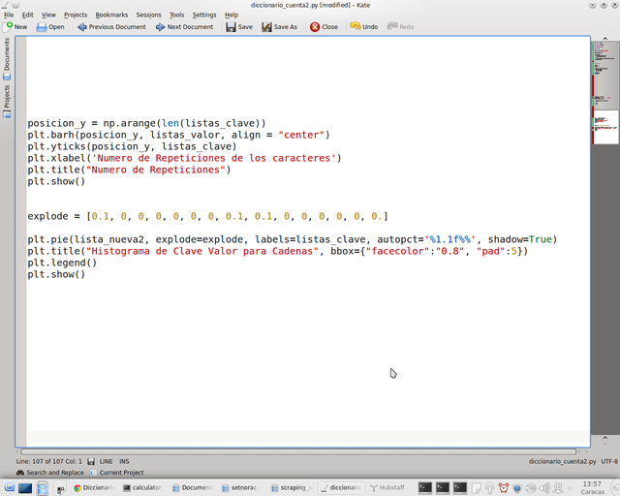This screenshot has width=620, height=496.
Task: Switch to Next Document
Action: tap(184, 27)
